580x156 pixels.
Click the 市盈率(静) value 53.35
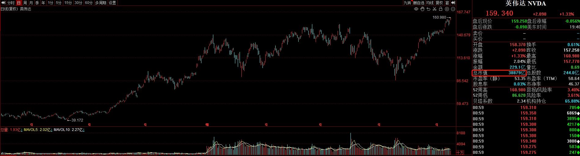click(520, 78)
